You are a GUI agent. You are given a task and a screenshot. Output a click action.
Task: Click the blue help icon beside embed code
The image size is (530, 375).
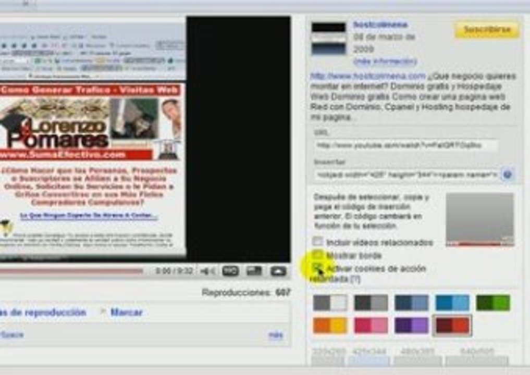point(507,174)
